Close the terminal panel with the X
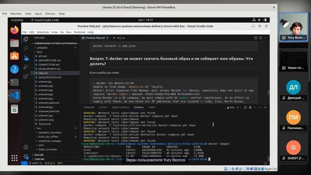This screenshot has height=175, width=311. (x=265, y=107)
